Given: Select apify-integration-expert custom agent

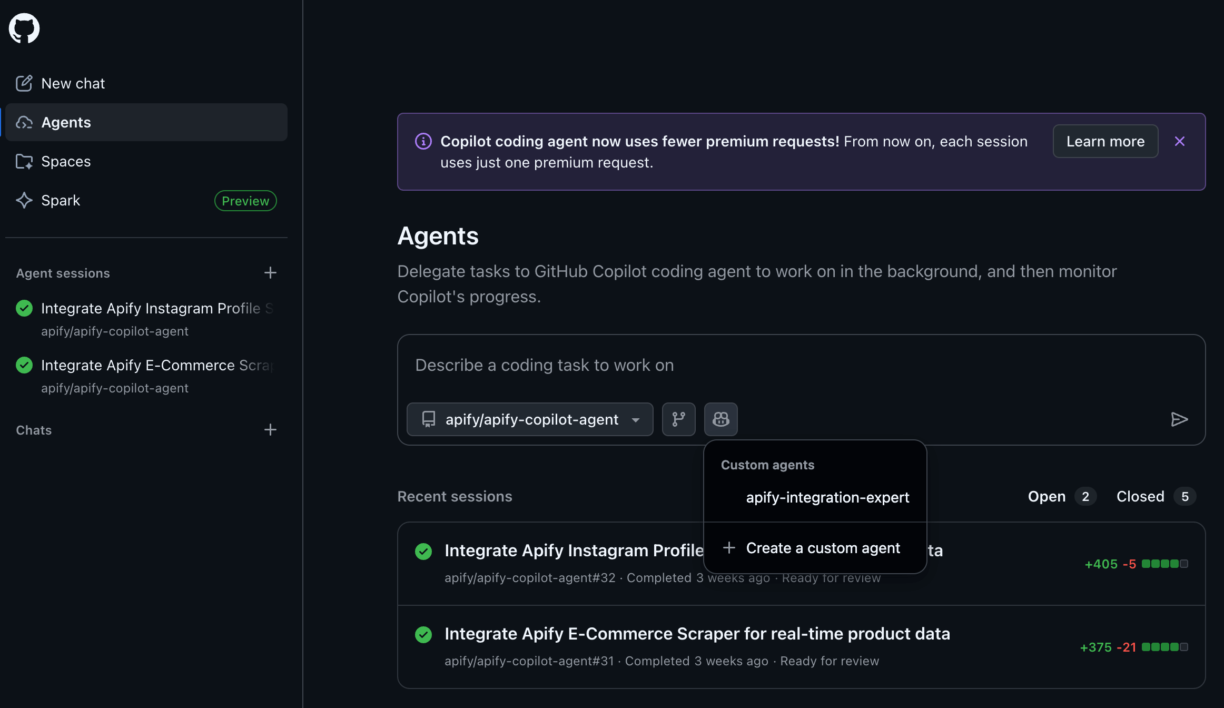Looking at the screenshot, I should click(x=827, y=497).
